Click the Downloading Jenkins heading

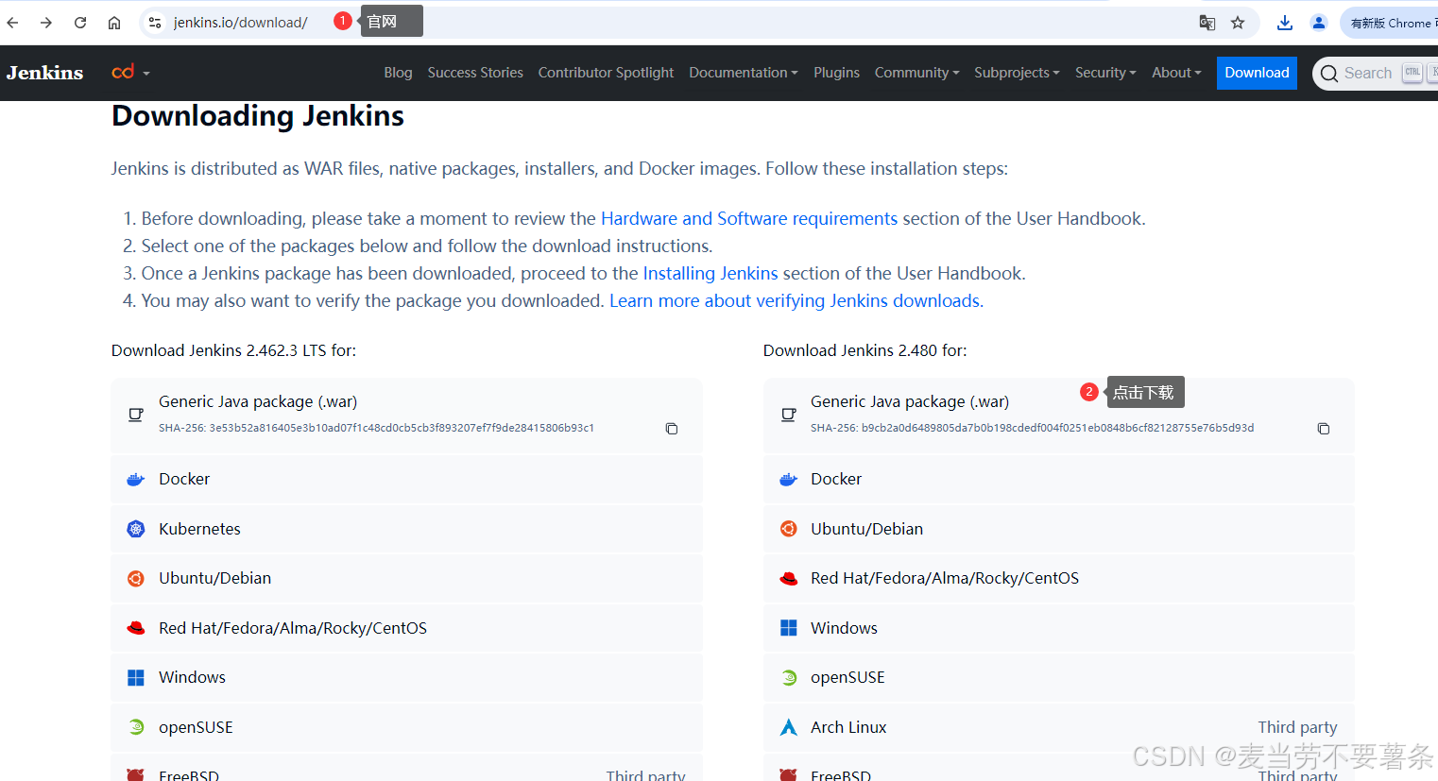point(258,115)
